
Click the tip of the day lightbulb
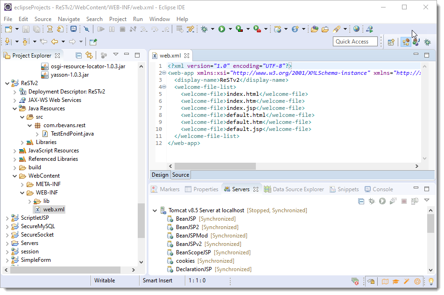point(431,281)
